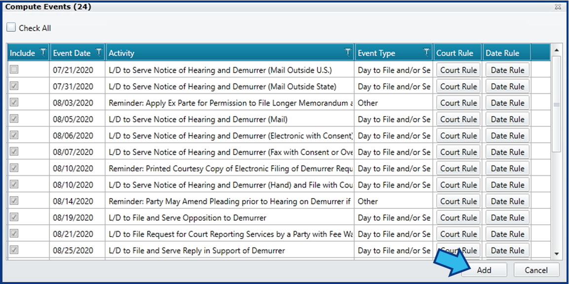Click the Activity column filter icon
The height and width of the screenshot is (284, 569).
point(348,53)
